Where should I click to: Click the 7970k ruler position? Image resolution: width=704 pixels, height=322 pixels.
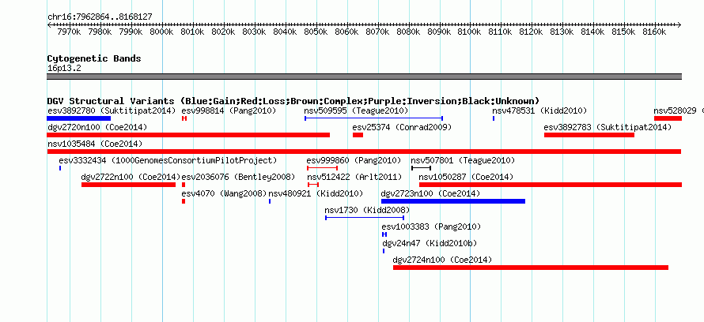(70, 32)
